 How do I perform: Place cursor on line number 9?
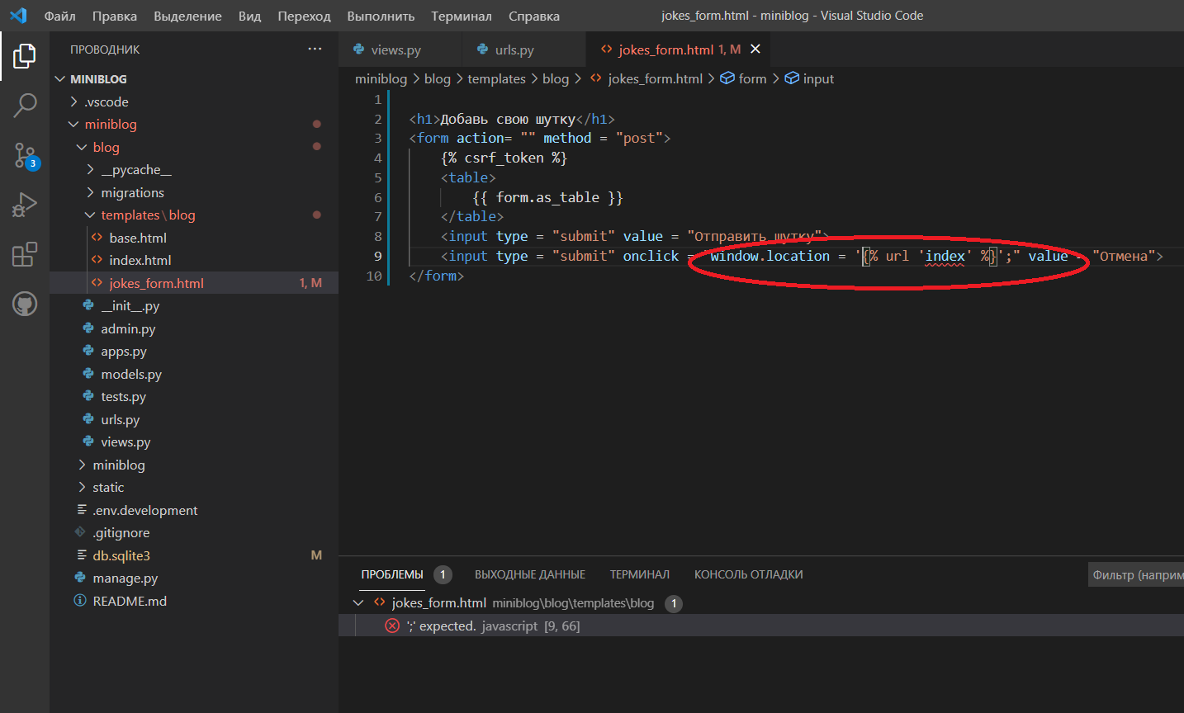click(377, 256)
